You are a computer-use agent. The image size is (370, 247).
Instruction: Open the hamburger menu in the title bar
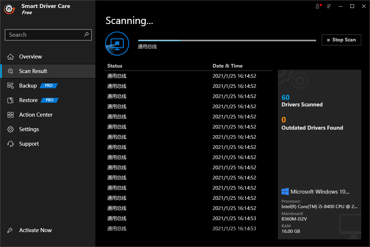(329, 6)
